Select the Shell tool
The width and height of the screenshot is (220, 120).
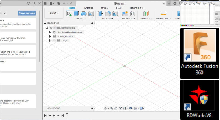click(x=115, y=14)
